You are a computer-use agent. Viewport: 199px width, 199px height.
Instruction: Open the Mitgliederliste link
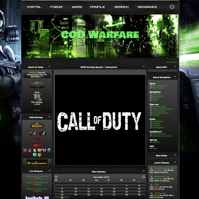pos(159,107)
